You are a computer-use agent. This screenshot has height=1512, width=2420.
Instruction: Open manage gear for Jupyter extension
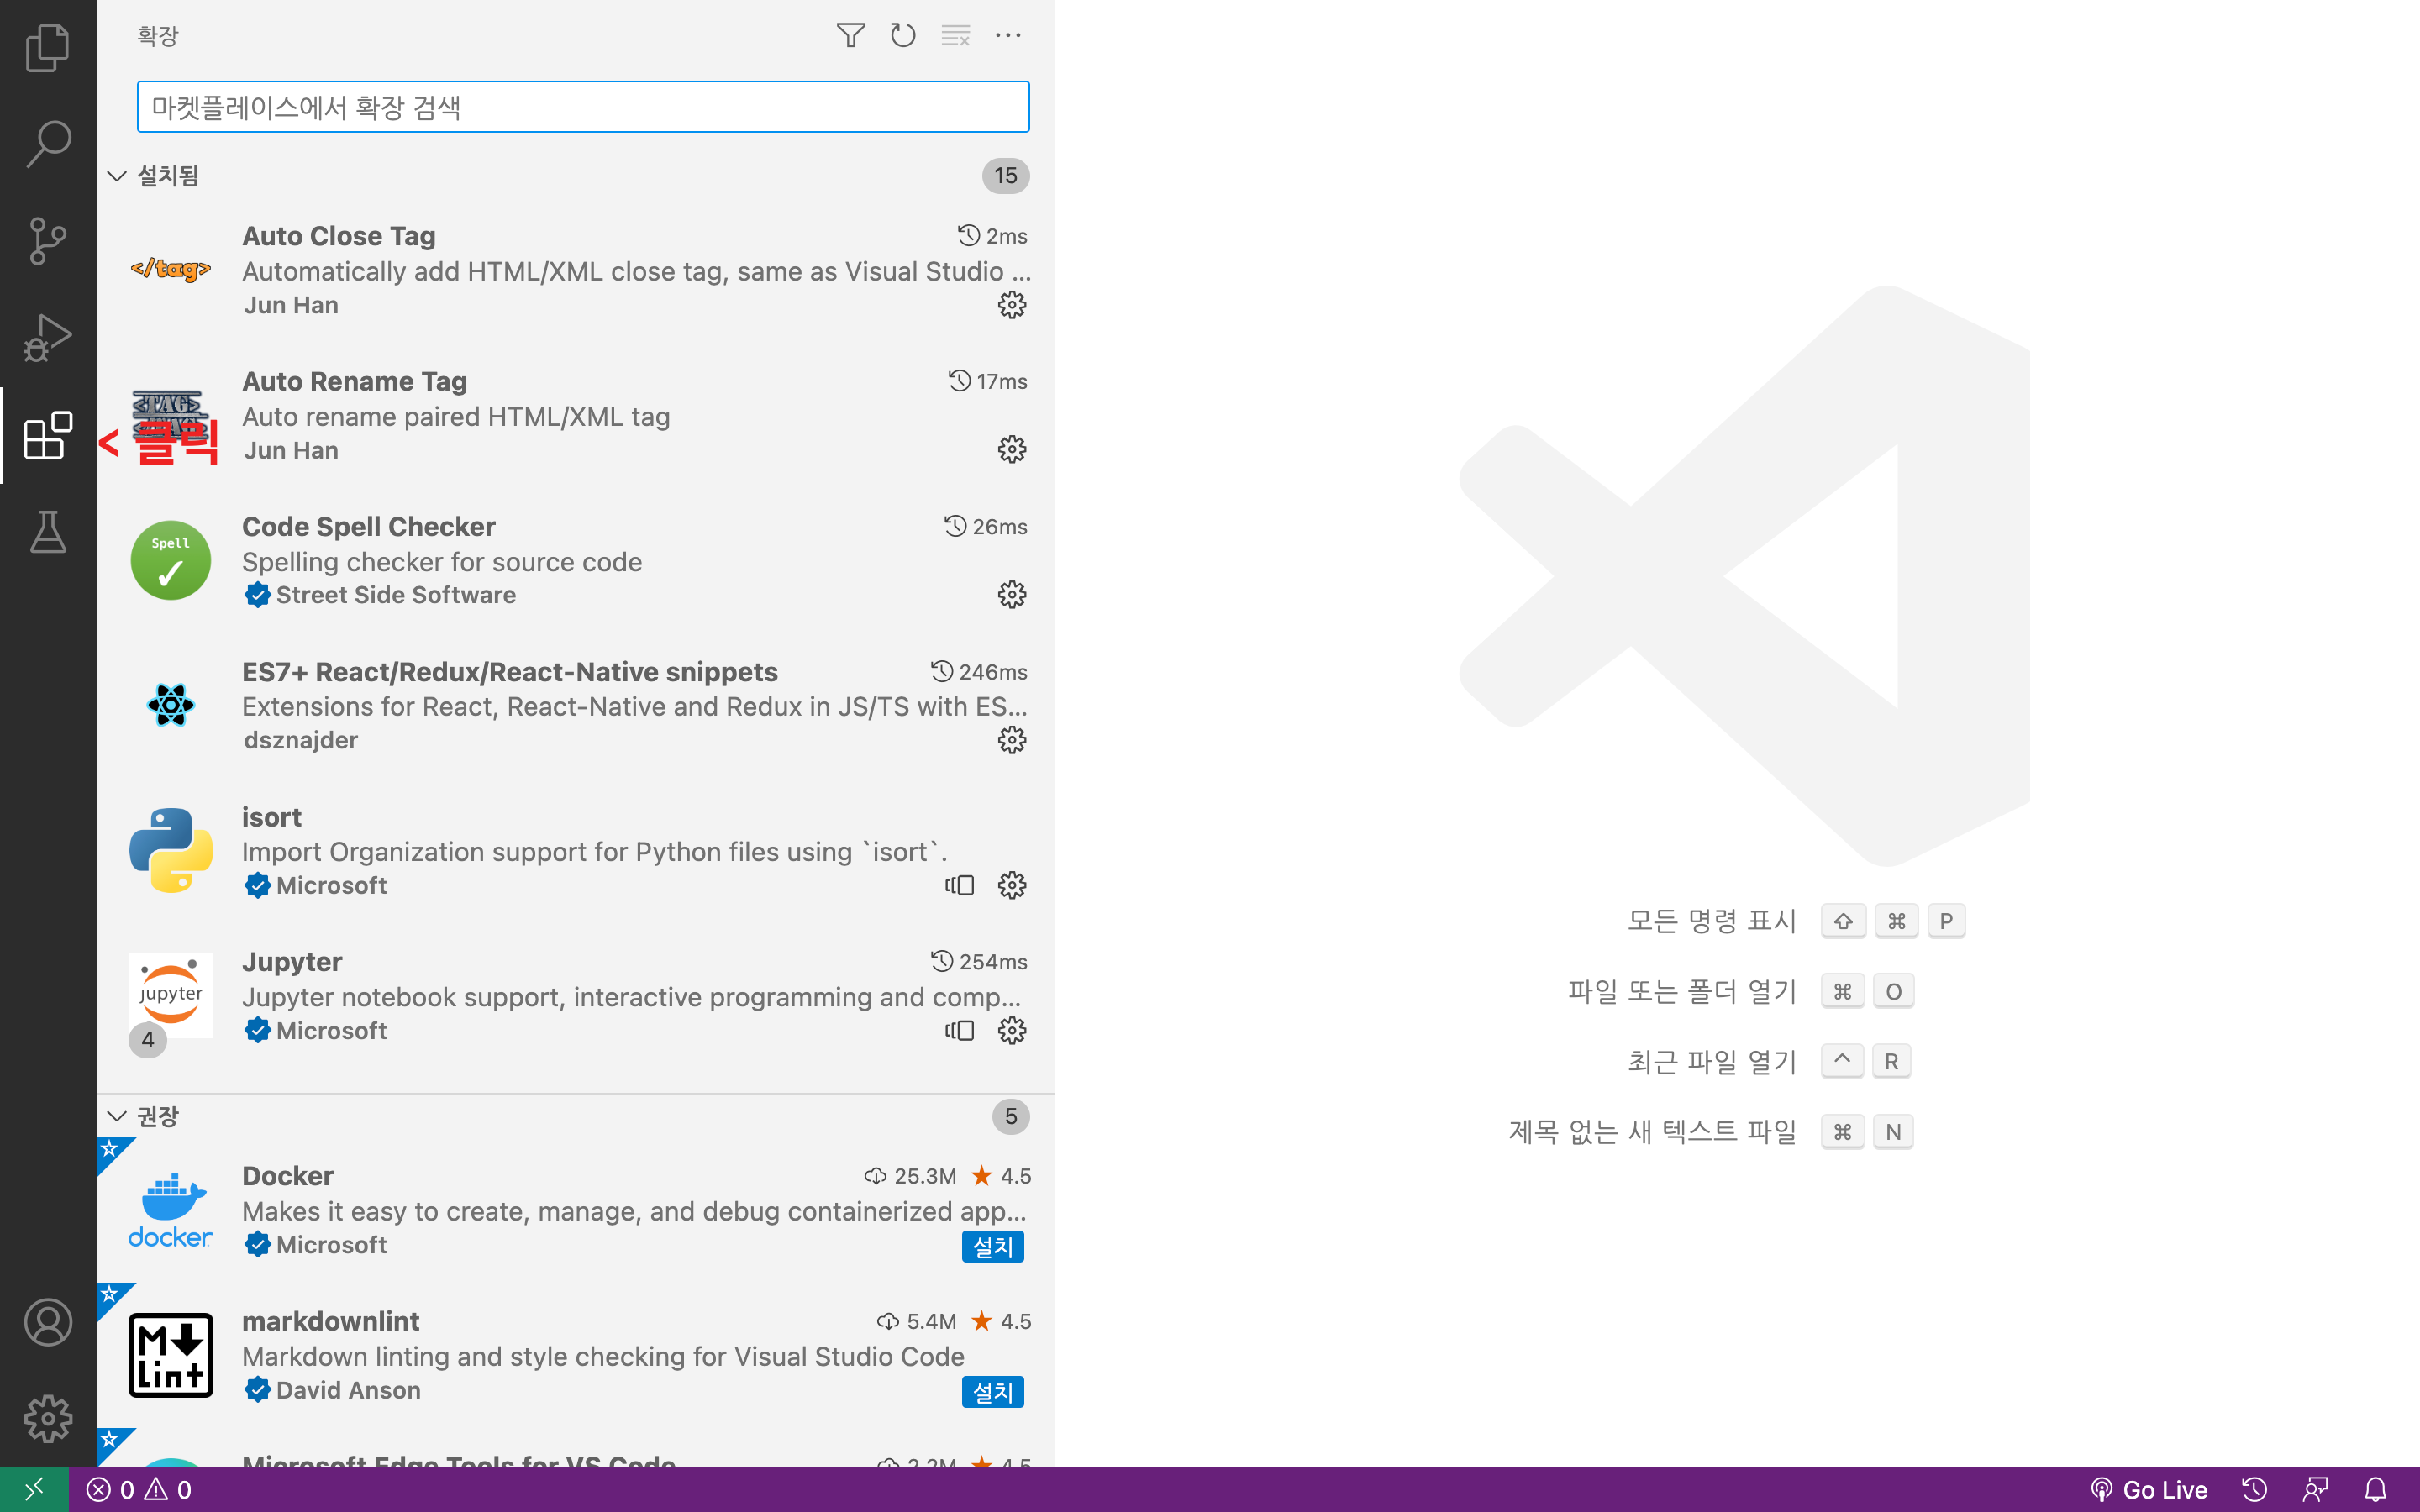point(1012,1030)
